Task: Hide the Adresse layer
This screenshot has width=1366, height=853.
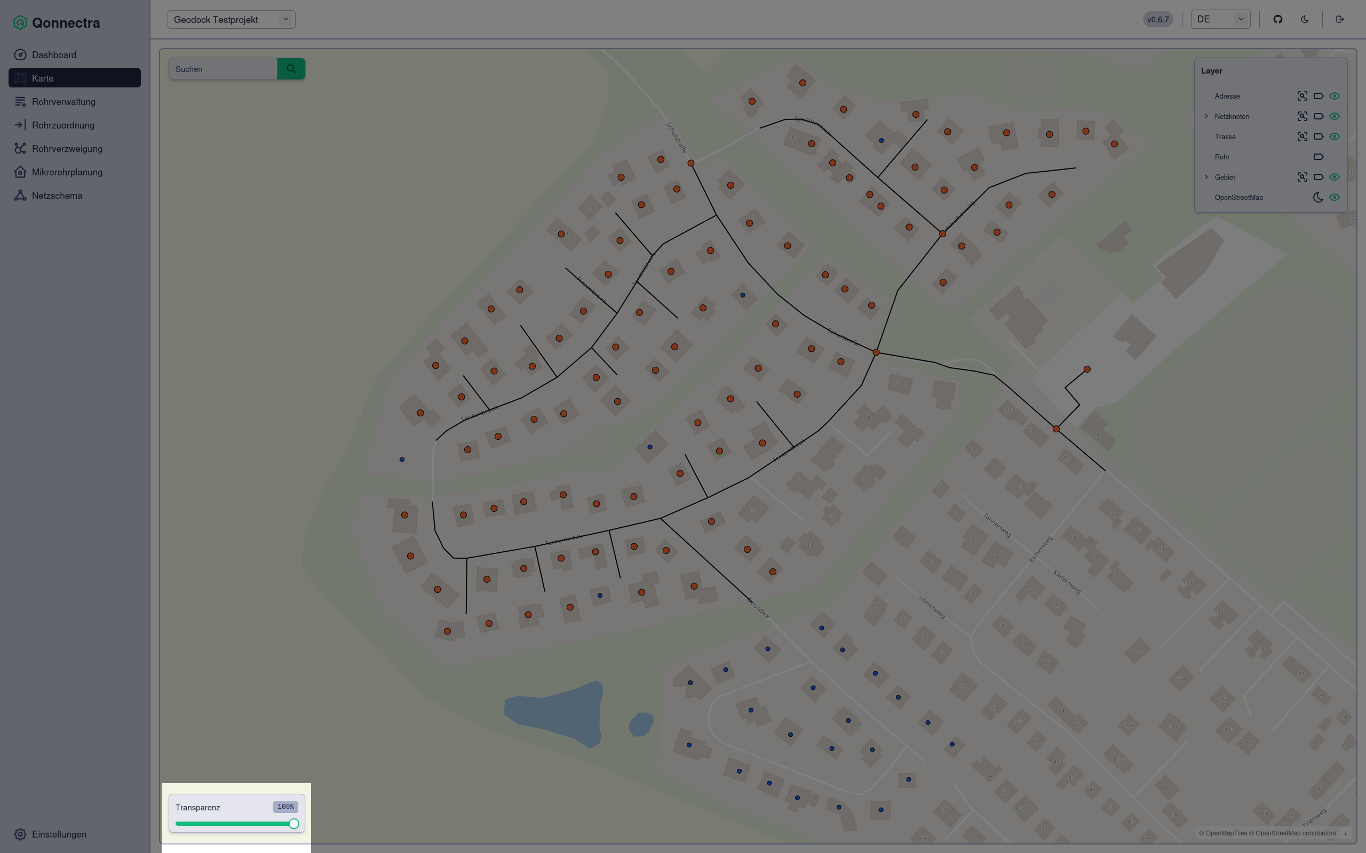Action: point(1335,96)
